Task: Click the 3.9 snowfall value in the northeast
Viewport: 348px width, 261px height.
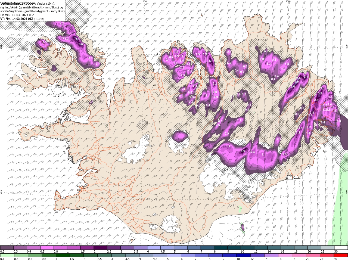Action: (298, 78)
